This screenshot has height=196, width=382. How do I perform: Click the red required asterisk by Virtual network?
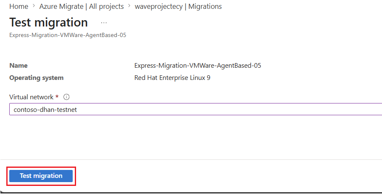point(57,97)
